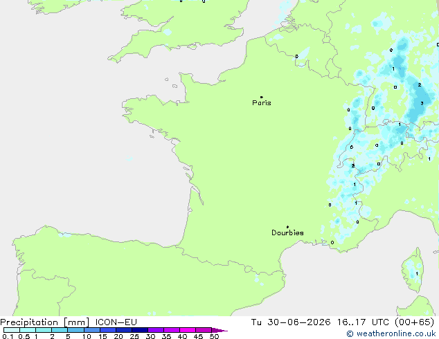
Task: Select the dot marker above Paris
Action: tap(262, 97)
